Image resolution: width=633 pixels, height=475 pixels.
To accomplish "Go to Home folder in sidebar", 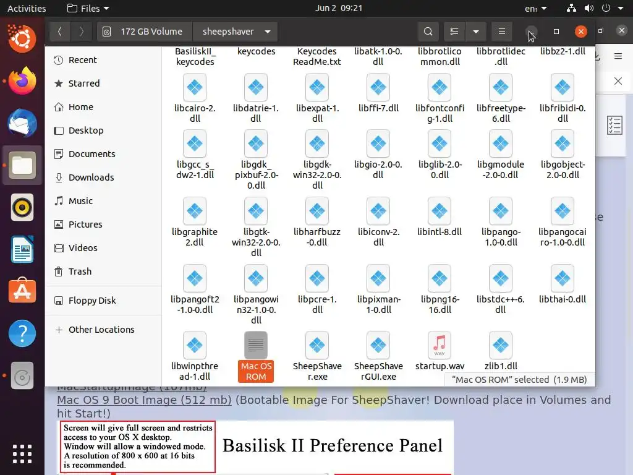I will pyautogui.click(x=103, y=107).
